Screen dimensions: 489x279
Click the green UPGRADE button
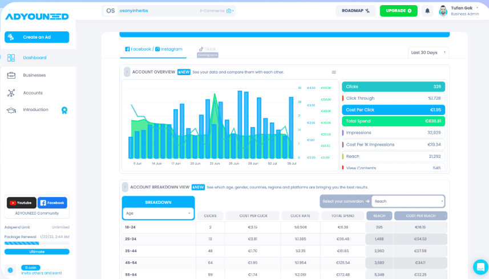tap(398, 11)
